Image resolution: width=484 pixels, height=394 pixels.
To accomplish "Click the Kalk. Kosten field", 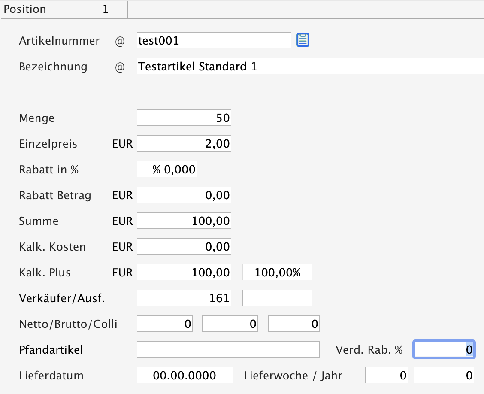I will (184, 247).
